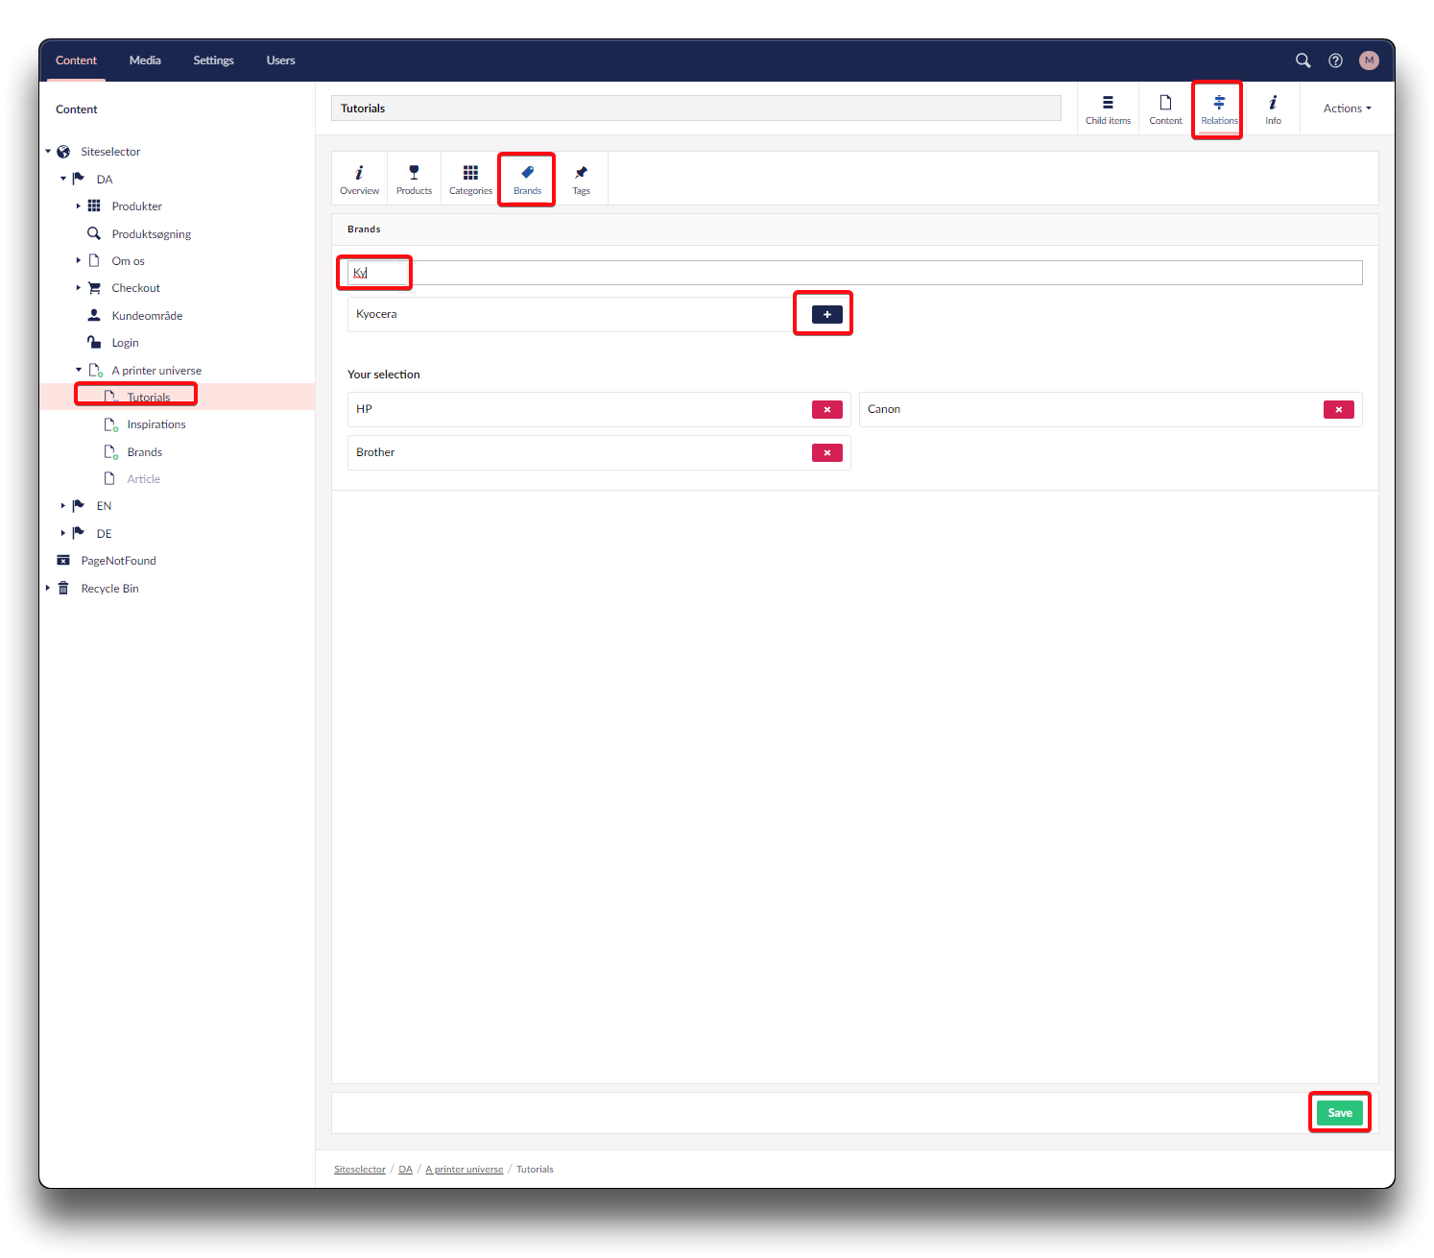Collapse the A printer universe node

[x=79, y=370]
